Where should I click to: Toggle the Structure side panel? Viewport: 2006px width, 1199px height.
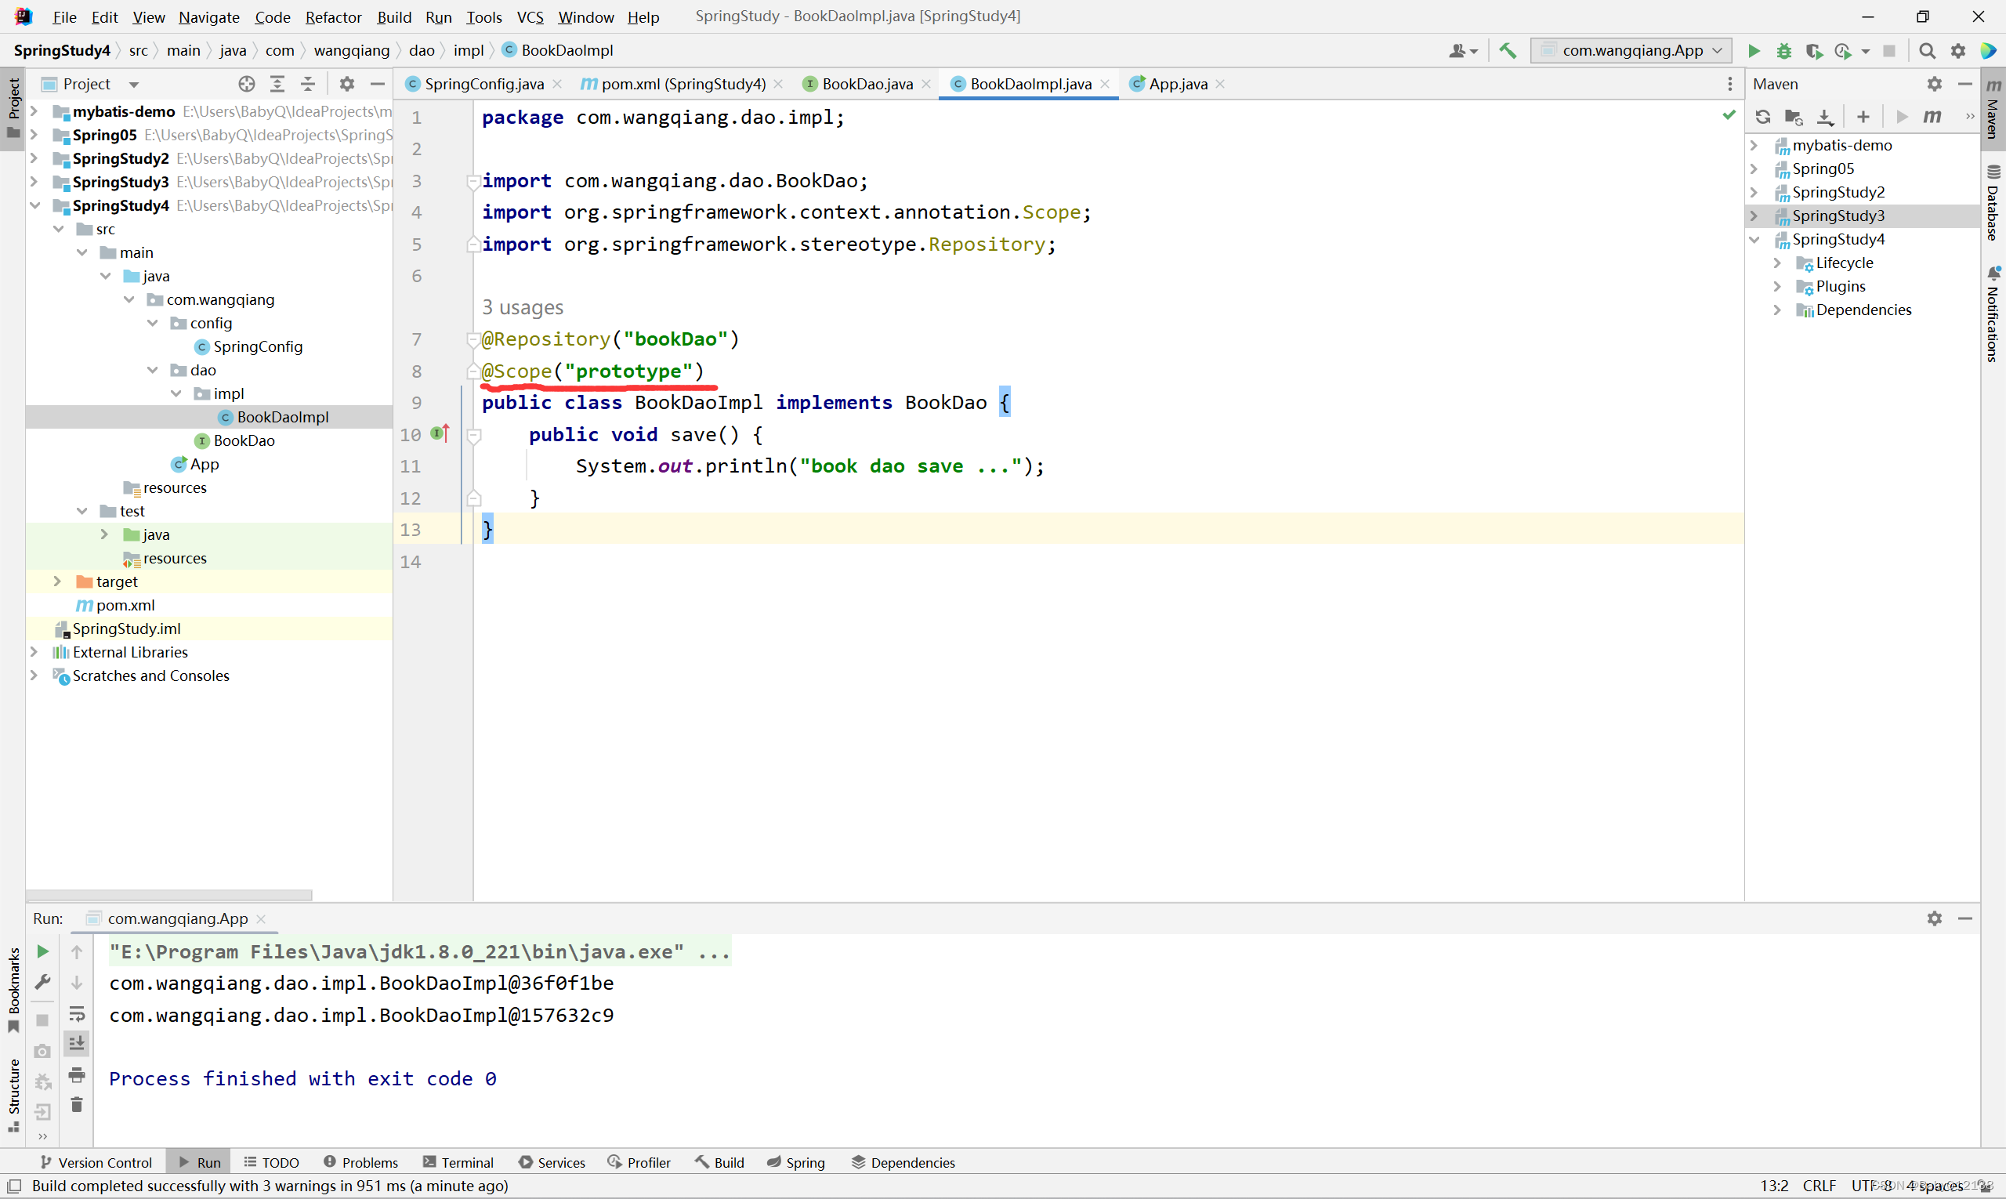(x=13, y=1095)
